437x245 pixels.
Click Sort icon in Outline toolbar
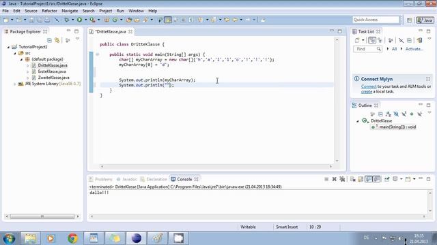(389, 114)
